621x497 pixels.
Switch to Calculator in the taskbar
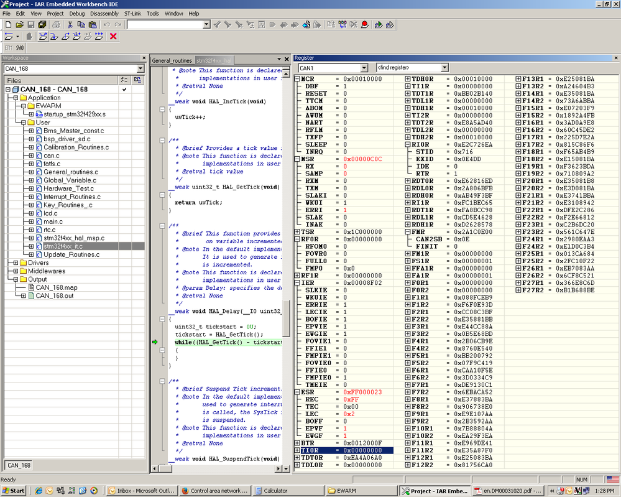(x=288, y=491)
